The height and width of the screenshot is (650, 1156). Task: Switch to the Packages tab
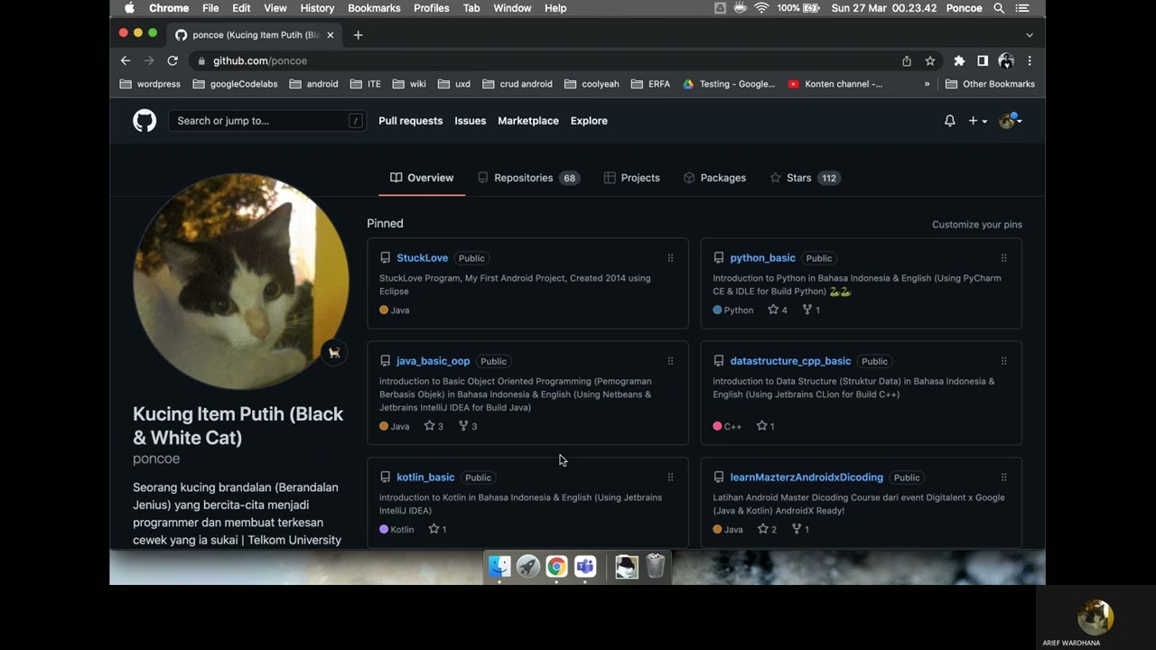pyautogui.click(x=714, y=178)
